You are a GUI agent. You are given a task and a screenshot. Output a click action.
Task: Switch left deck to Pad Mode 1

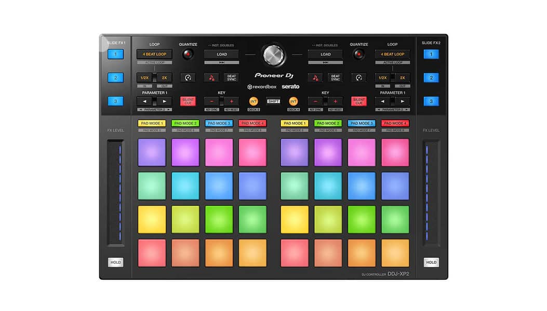click(x=152, y=123)
